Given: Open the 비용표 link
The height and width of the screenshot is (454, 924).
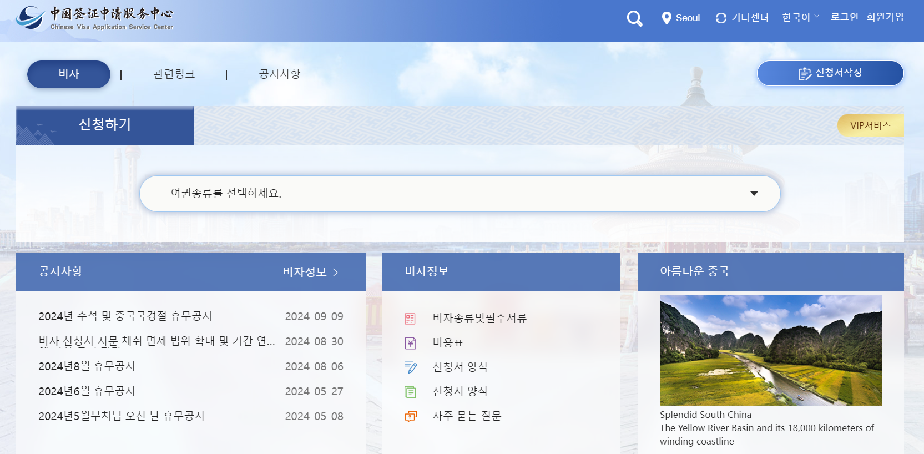Looking at the screenshot, I should tap(448, 342).
